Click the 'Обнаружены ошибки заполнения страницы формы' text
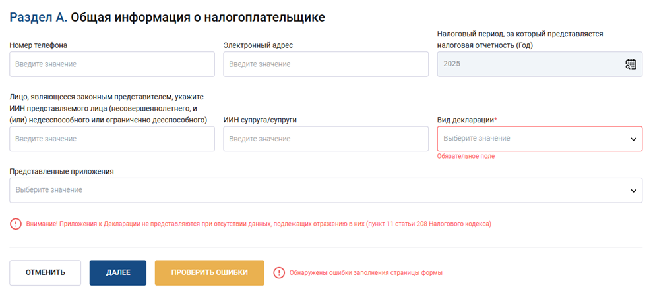The width and height of the screenshot is (651, 298). [x=366, y=272]
